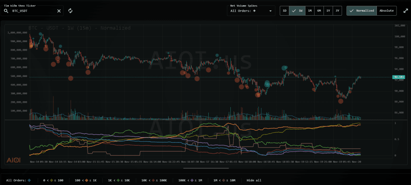
Task: Select the 1M timeframe
Action: point(310,11)
